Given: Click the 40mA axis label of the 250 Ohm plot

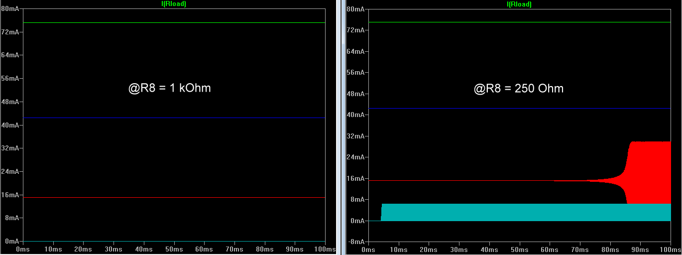Looking at the screenshot, I should [356, 115].
